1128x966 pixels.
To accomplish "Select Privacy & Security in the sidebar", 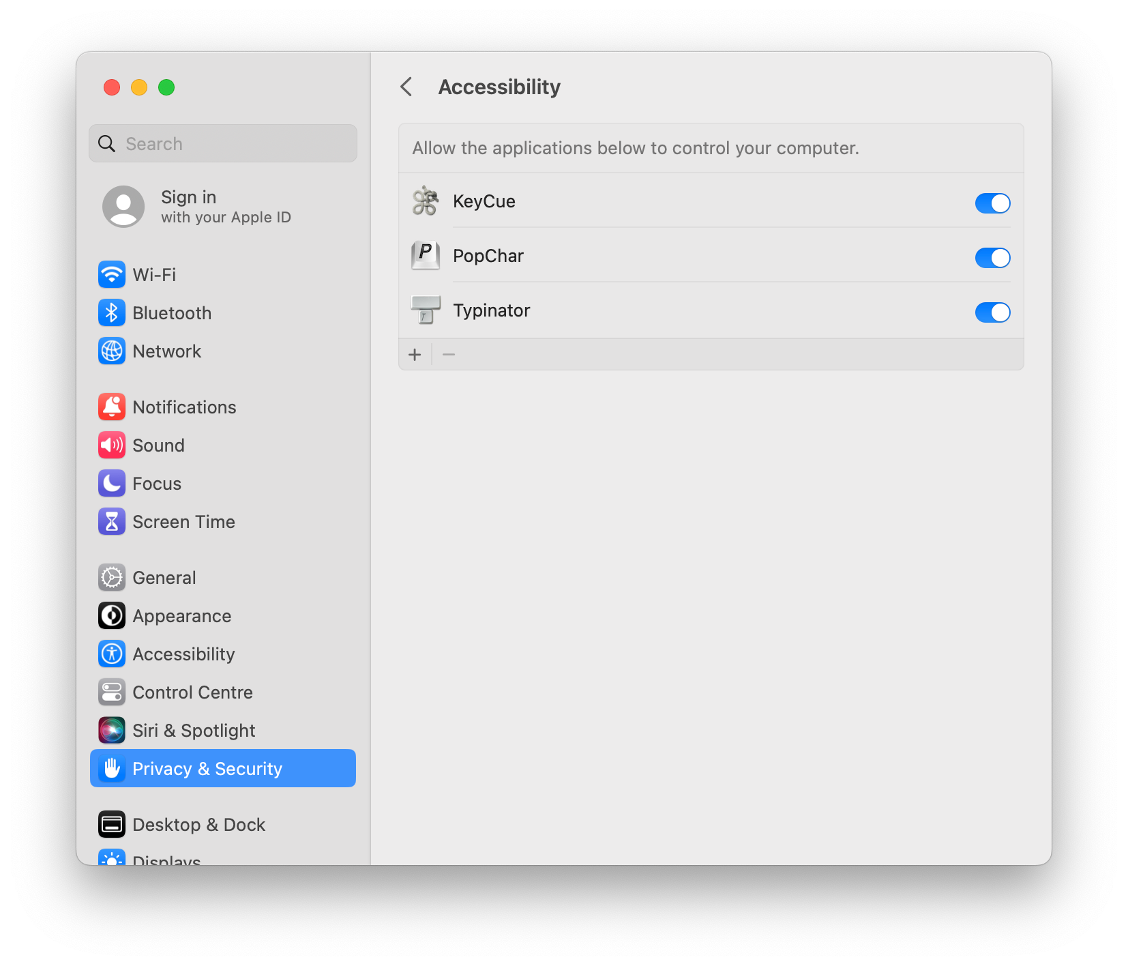I will click(207, 768).
